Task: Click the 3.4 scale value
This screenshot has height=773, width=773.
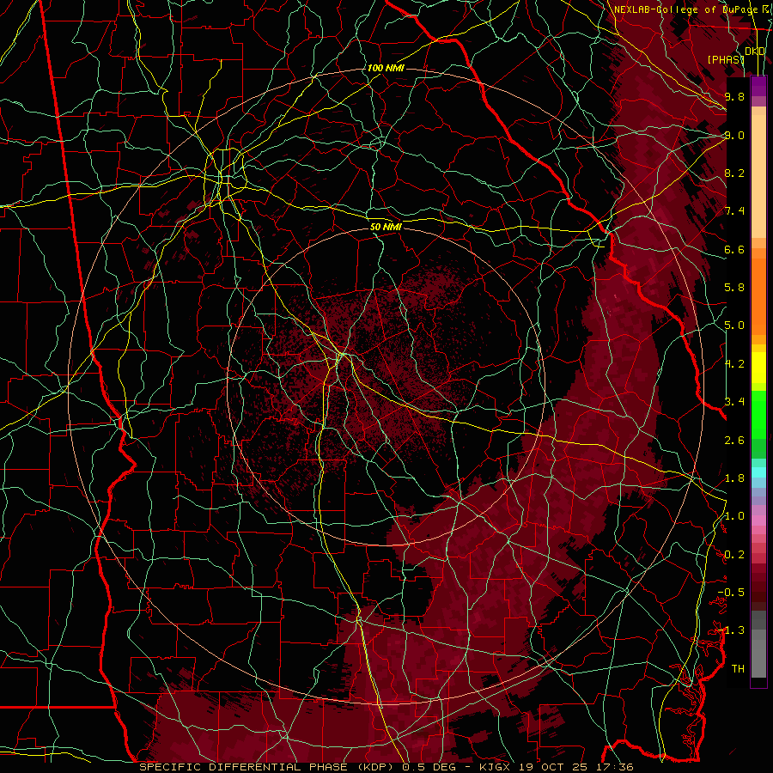Action: click(734, 402)
